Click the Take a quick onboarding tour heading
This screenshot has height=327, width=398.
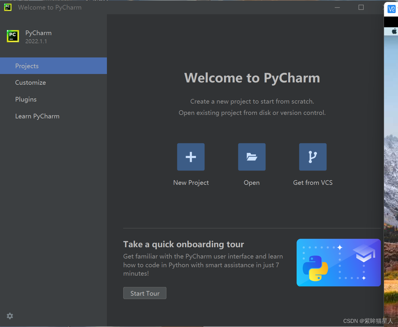point(184,244)
